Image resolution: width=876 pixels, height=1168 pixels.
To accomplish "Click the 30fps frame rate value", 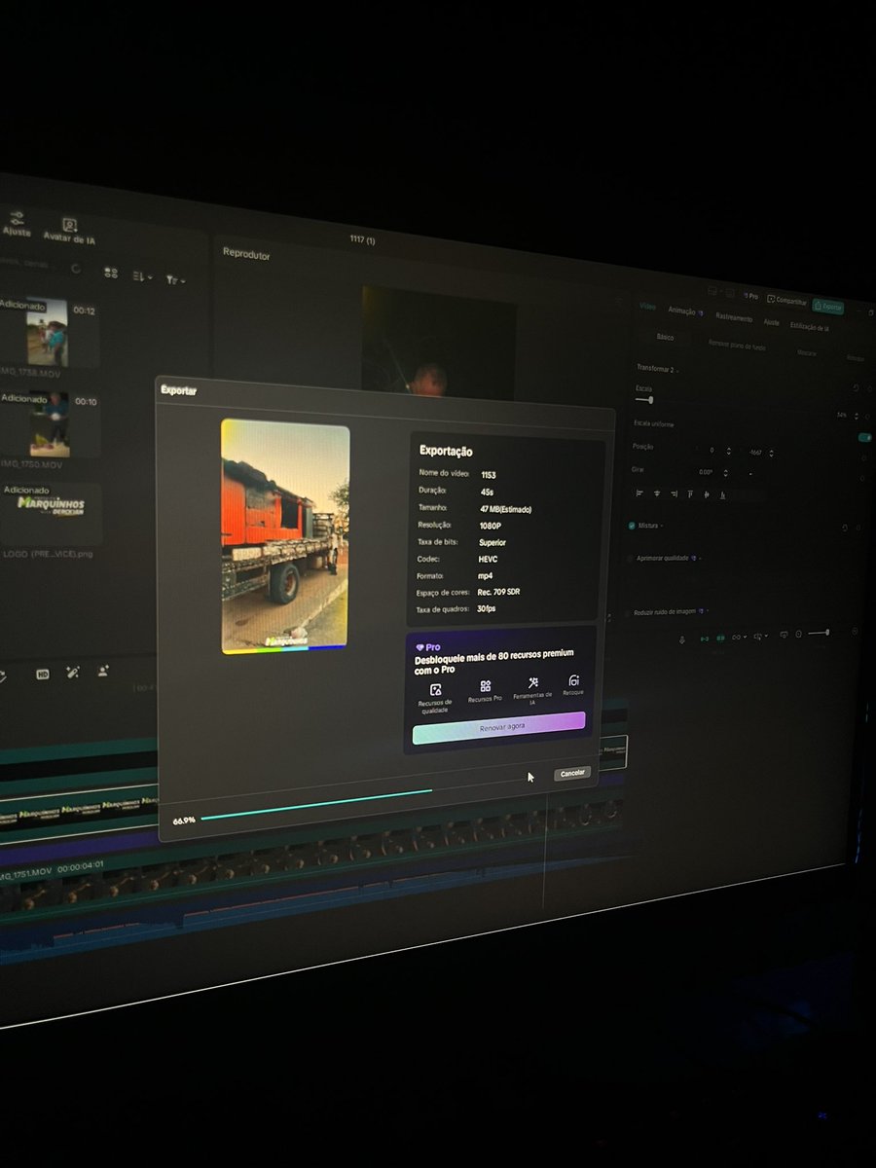I will coord(487,609).
